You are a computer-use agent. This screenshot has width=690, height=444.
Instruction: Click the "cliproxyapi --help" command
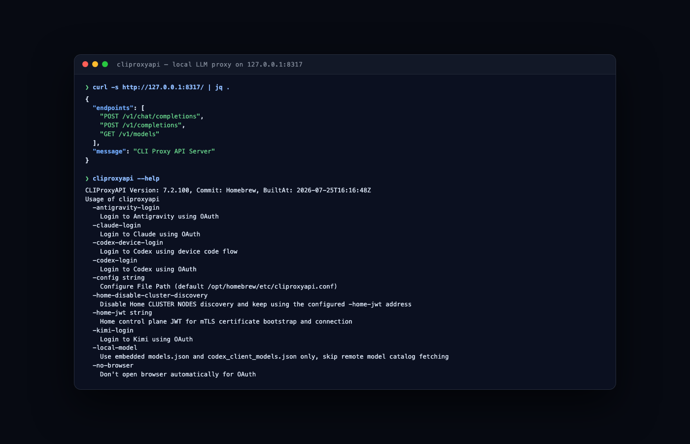coord(126,179)
